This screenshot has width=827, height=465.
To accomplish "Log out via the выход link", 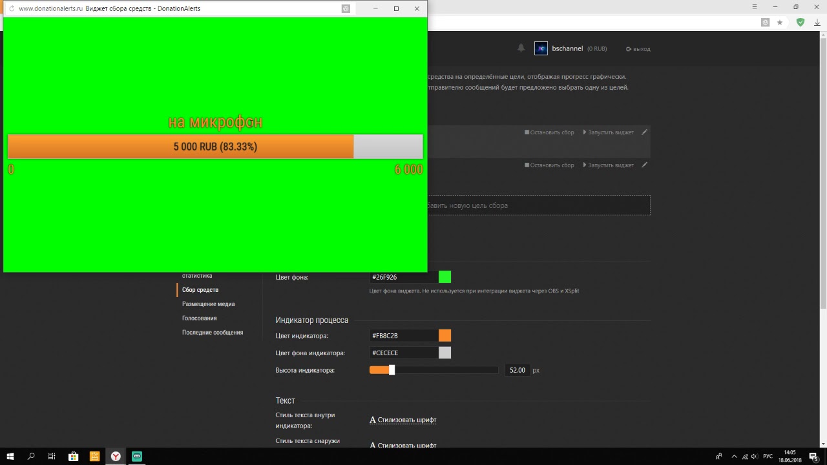I will click(x=638, y=49).
